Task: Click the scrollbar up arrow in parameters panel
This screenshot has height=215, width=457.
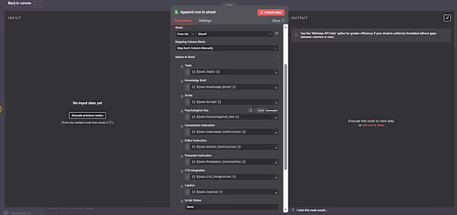Action: (x=286, y=27)
